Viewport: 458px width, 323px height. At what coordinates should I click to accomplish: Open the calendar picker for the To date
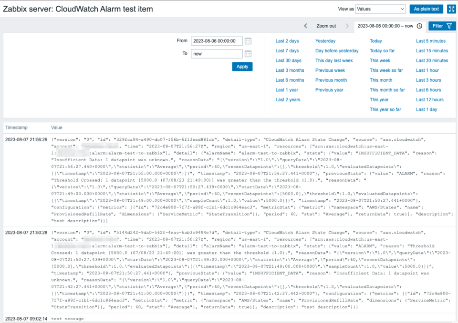click(x=248, y=54)
